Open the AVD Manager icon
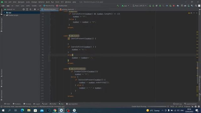 click(188, 6)
